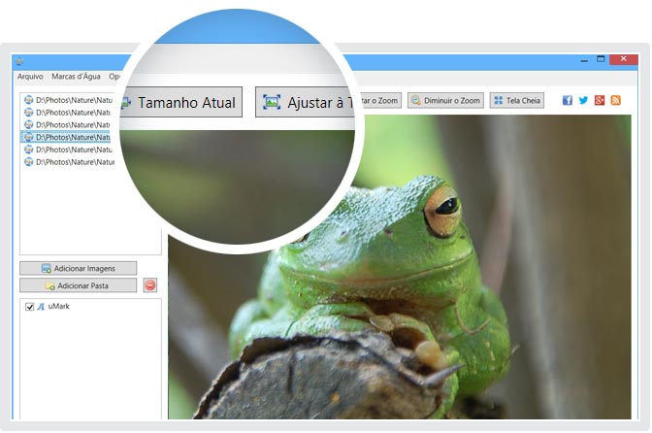Click the Adicionar Imagens button
652x433 pixels.
[78, 268]
